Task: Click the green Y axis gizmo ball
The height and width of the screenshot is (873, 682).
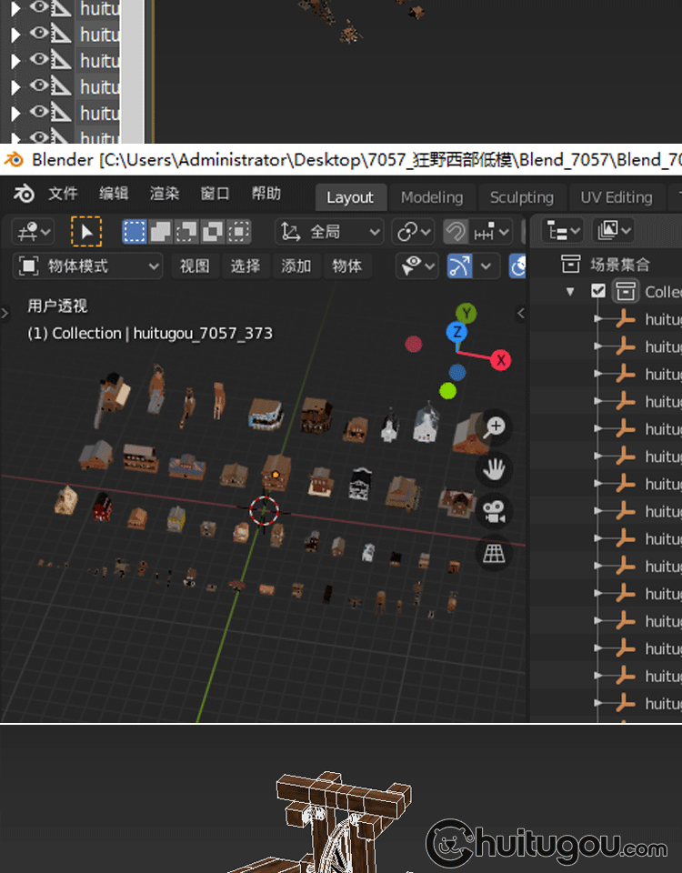Action: click(466, 314)
